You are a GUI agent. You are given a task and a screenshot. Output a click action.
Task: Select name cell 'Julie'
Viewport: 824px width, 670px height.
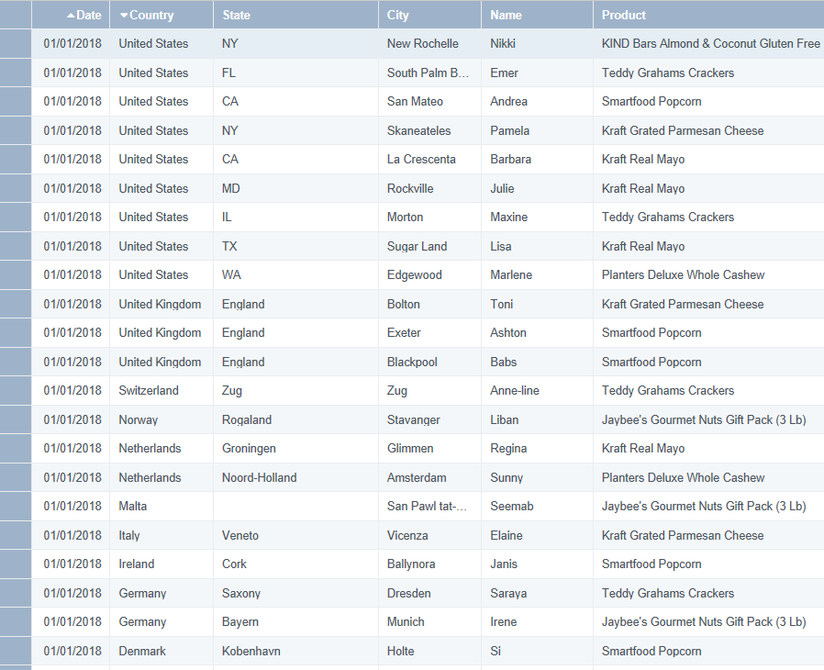pos(537,188)
